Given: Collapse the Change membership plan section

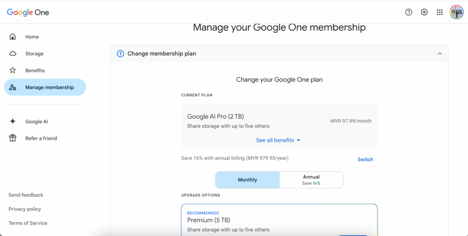Looking at the screenshot, I should (x=439, y=54).
